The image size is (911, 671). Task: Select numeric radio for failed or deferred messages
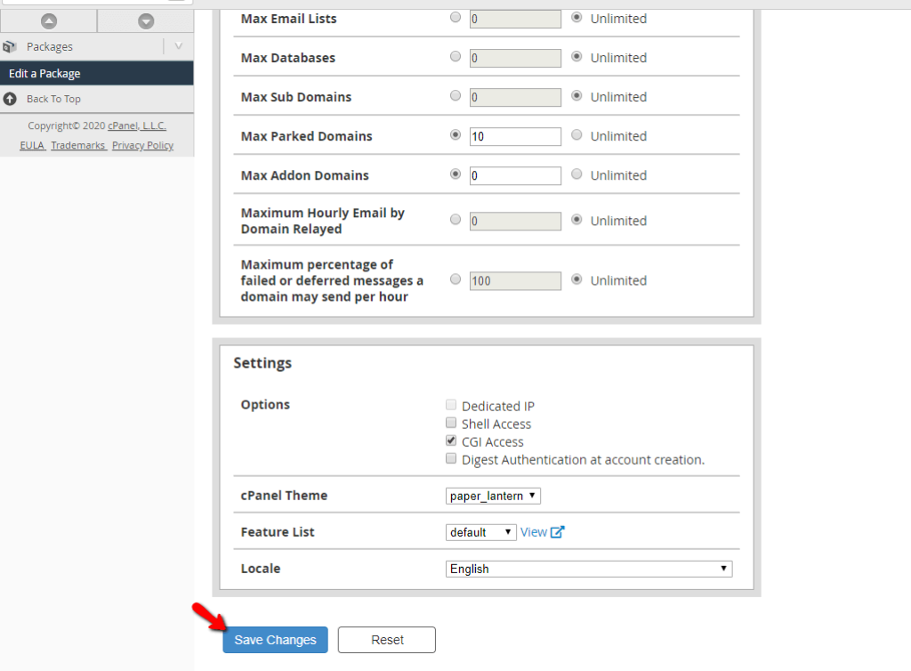coord(455,279)
